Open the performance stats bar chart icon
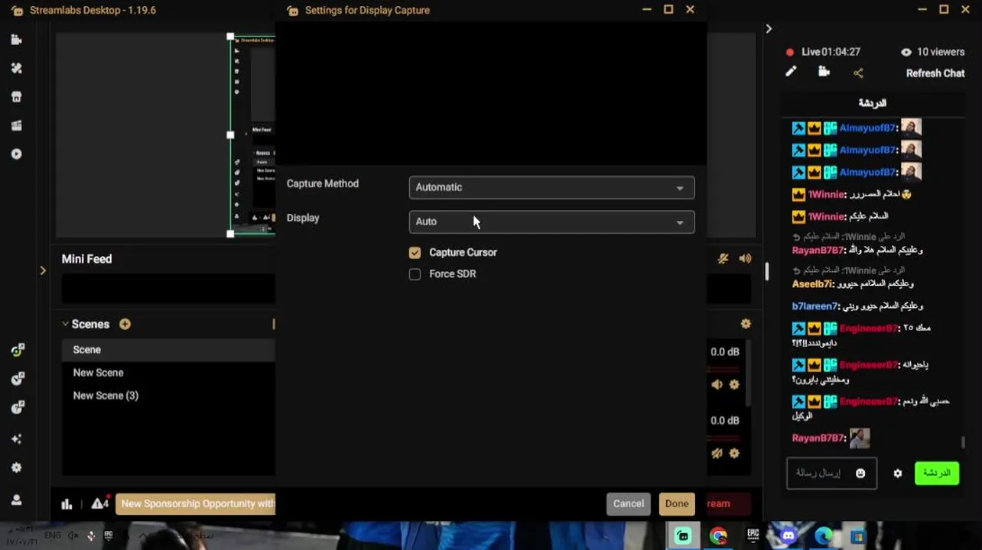Image resolution: width=982 pixels, height=550 pixels. tap(67, 503)
